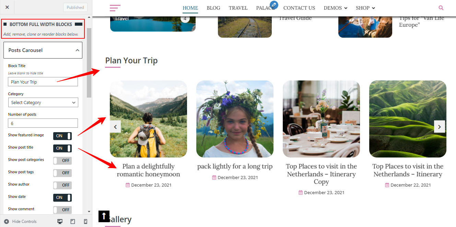
Task: Turn off Show featured image toggle
Action: coord(62,136)
